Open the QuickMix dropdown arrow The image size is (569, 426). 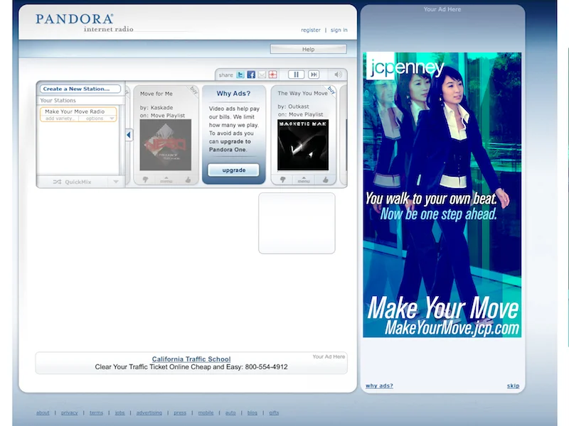click(116, 182)
